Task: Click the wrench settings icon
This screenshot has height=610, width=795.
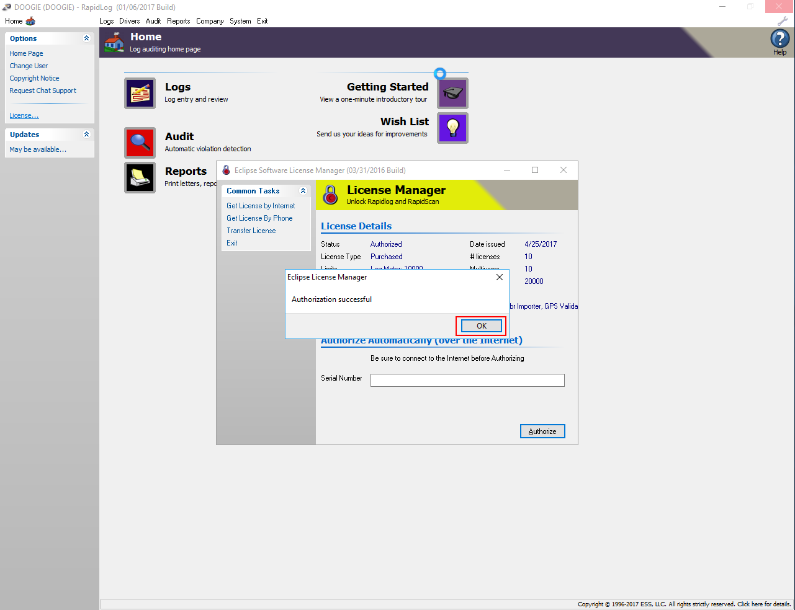Action: point(783,21)
